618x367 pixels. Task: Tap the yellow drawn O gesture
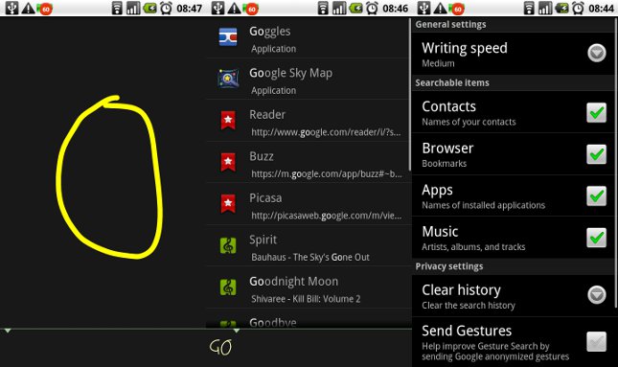[x=109, y=177]
